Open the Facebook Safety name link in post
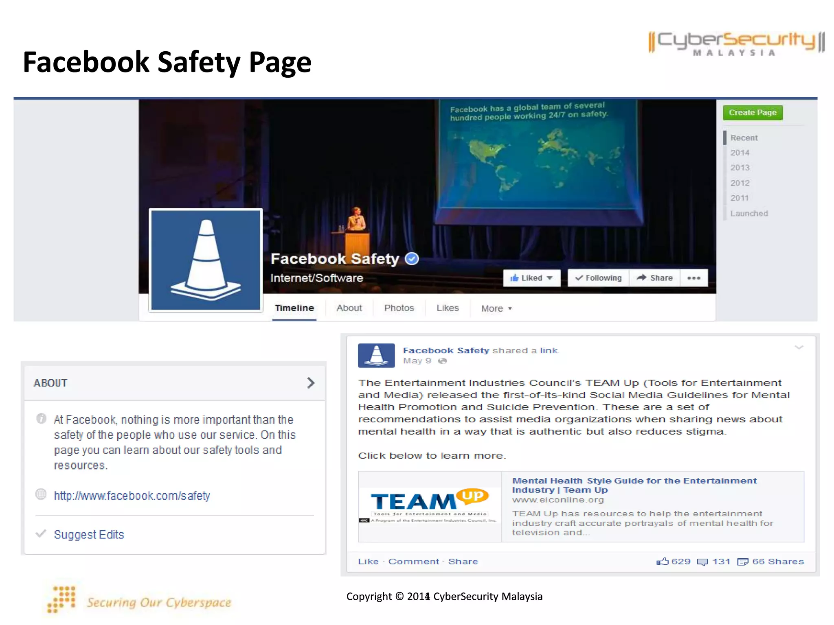The image size is (834, 625). (x=446, y=350)
